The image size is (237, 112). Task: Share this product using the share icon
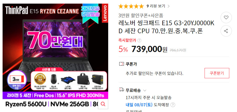pos(226,31)
